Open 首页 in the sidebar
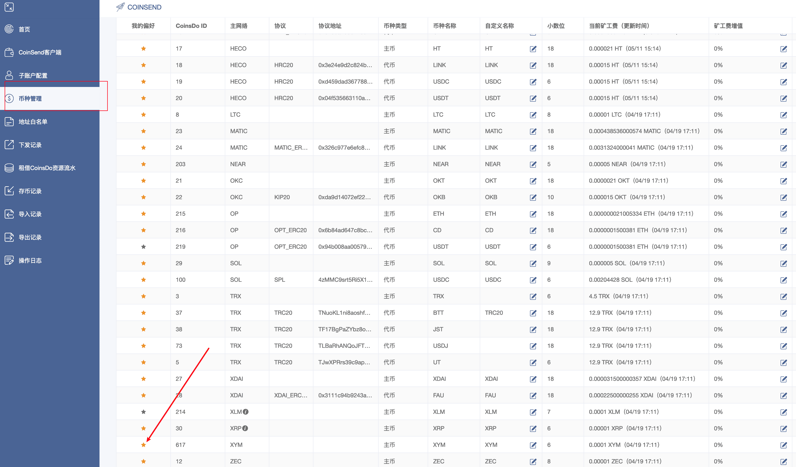 pos(24,29)
